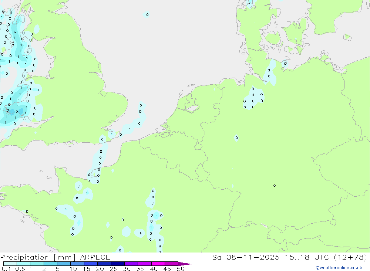Pick the 15–20 legend swatch
370x271 pixels.
click(x=91, y=264)
